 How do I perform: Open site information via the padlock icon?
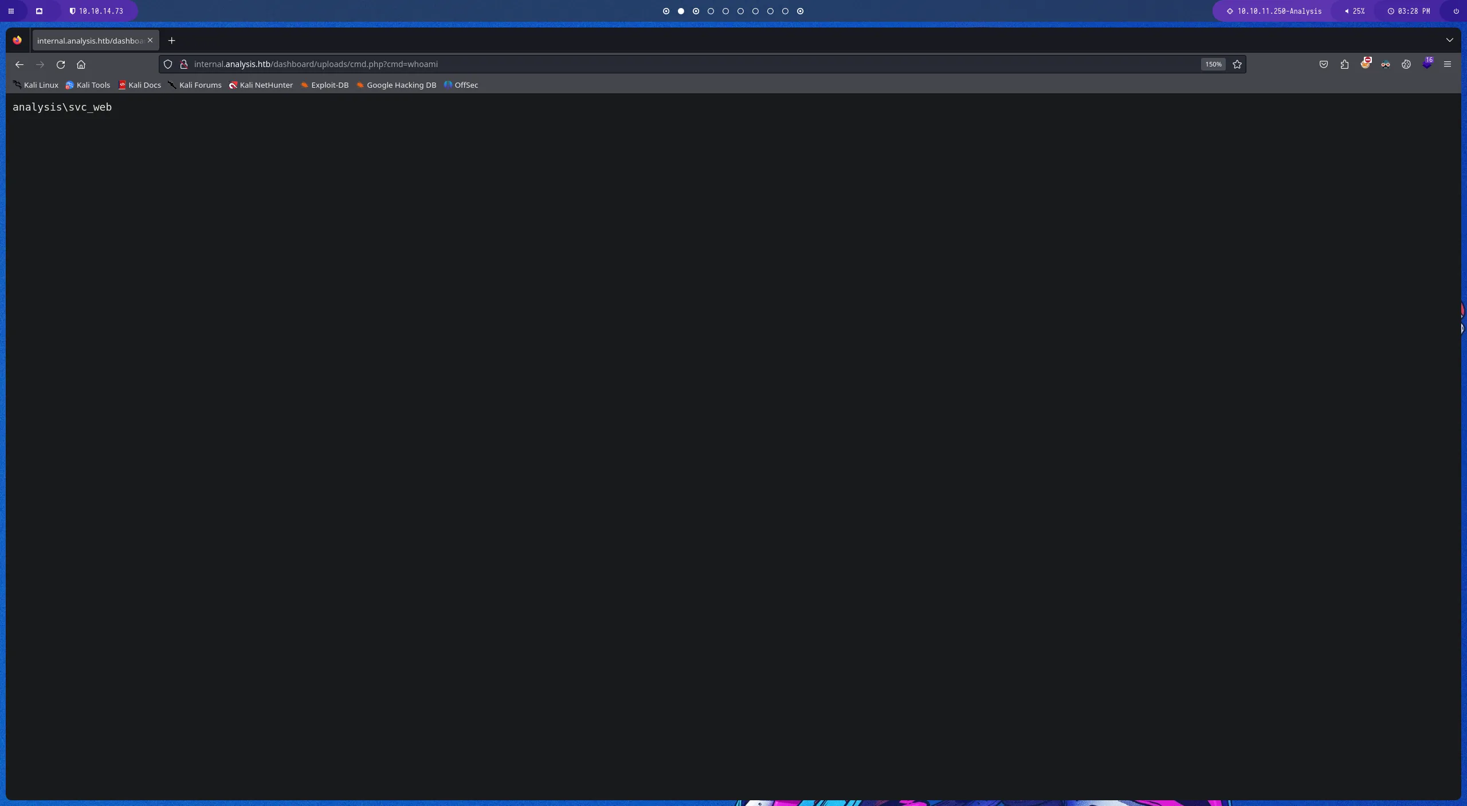click(184, 64)
